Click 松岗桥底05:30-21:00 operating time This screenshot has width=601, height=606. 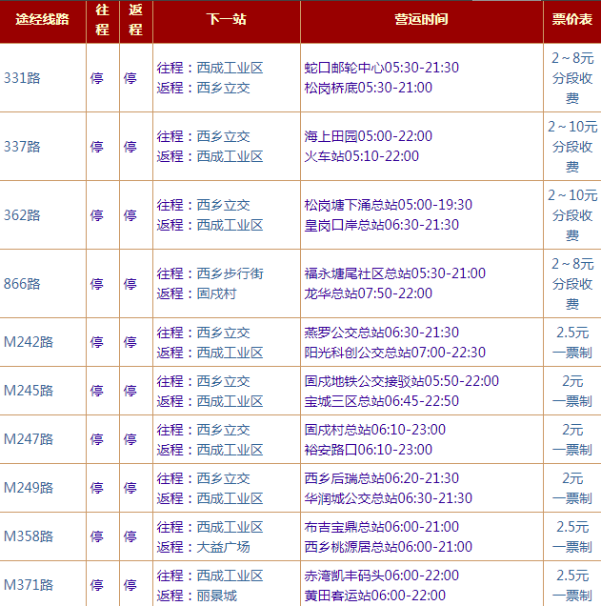tap(368, 88)
